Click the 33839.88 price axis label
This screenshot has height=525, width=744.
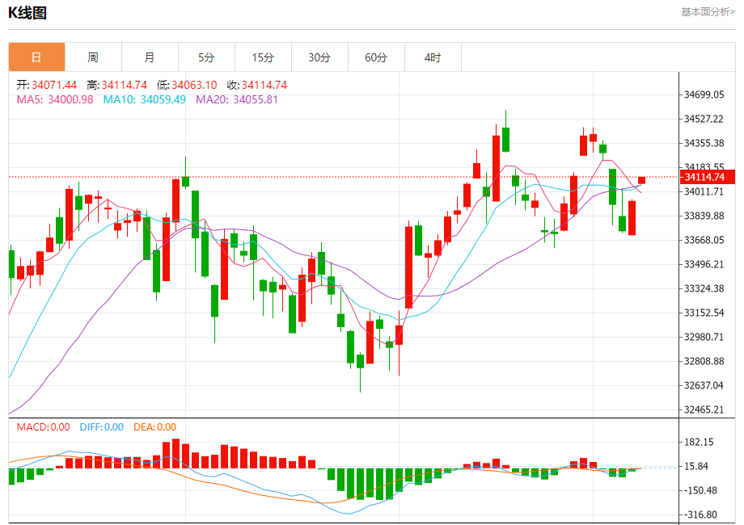[x=704, y=216]
